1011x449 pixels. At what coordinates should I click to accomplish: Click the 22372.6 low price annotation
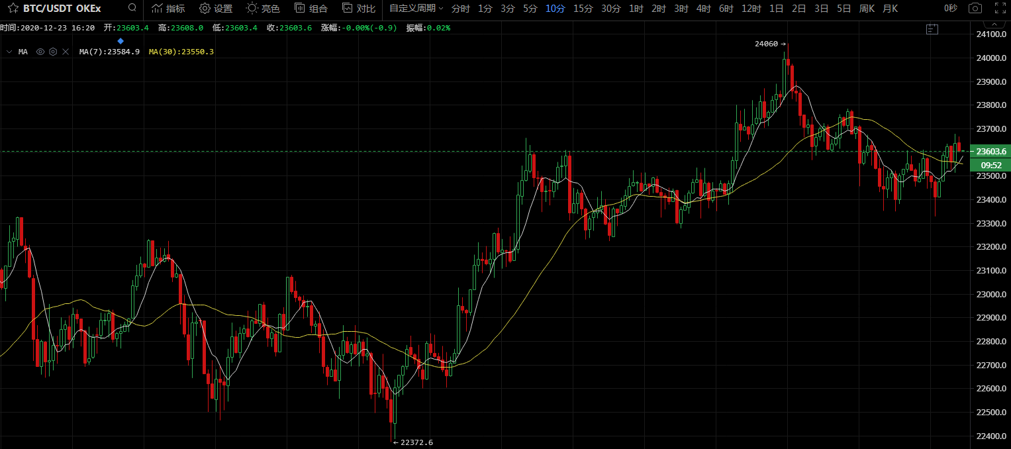click(413, 442)
